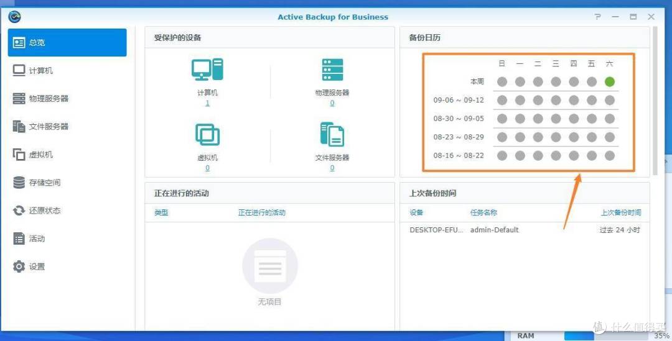Click the 还原状态 refresh sidebar icon

pos(19,211)
